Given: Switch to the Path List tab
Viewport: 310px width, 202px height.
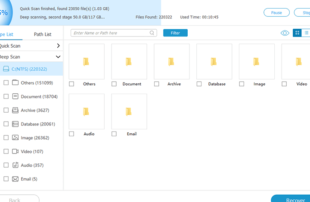Looking at the screenshot, I should point(43,34).
